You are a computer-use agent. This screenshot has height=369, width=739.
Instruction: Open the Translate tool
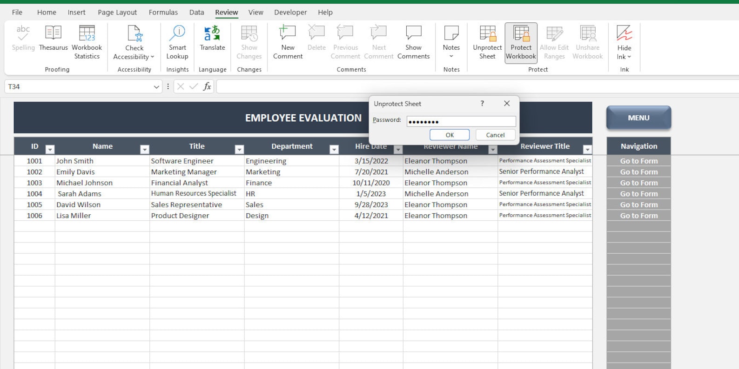pos(212,38)
